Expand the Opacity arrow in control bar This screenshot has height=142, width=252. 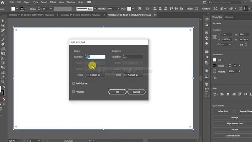[x=118, y=9]
